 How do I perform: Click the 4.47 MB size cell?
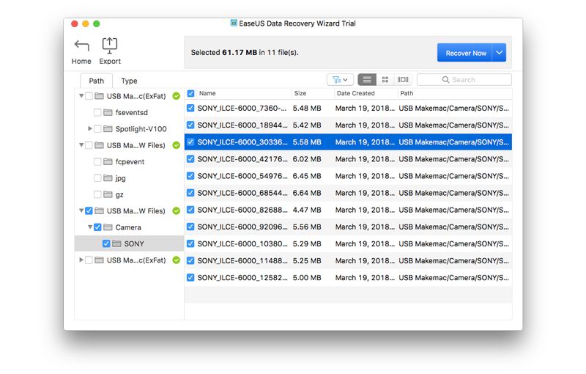(307, 210)
